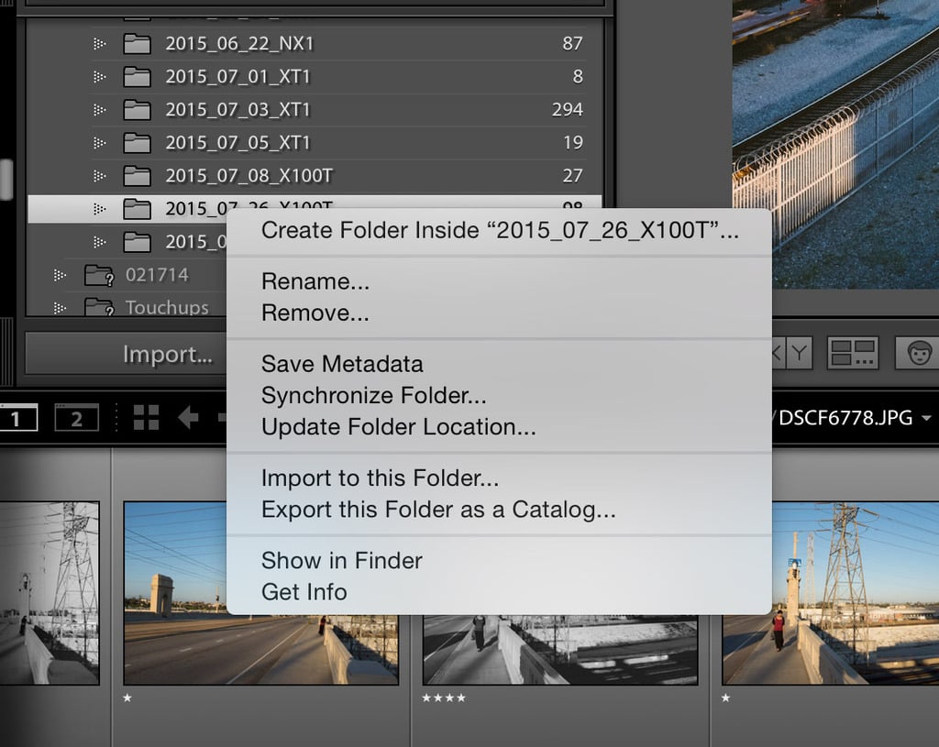Click the Import button
This screenshot has height=747, width=939.
pyautogui.click(x=168, y=355)
